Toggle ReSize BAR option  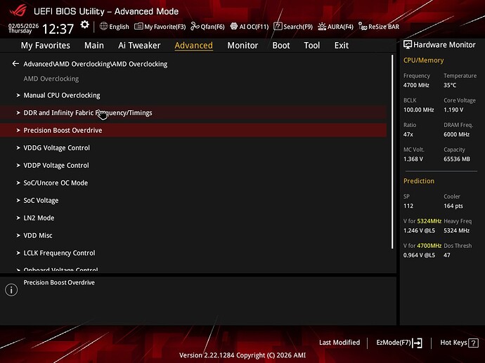coord(379,27)
